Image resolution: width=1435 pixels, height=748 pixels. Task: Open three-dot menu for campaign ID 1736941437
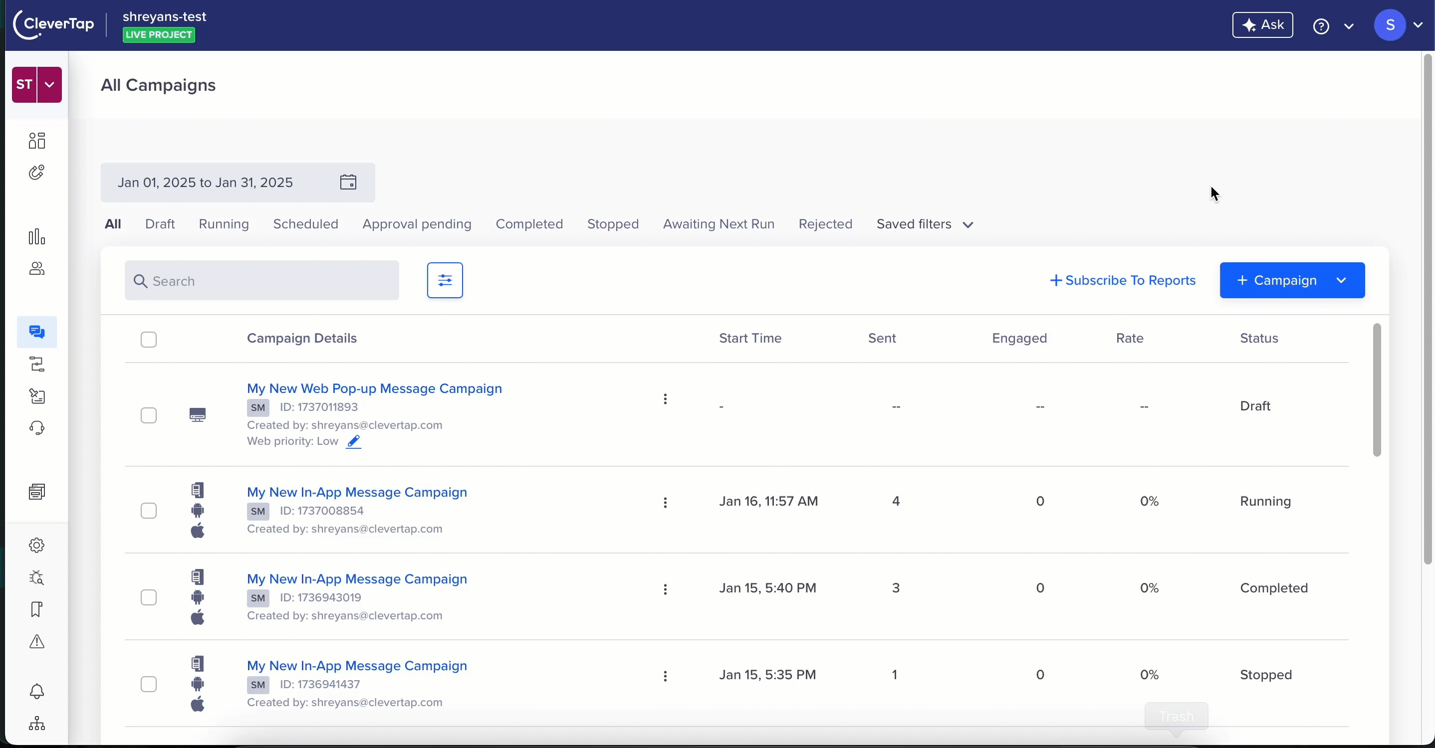(x=665, y=677)
